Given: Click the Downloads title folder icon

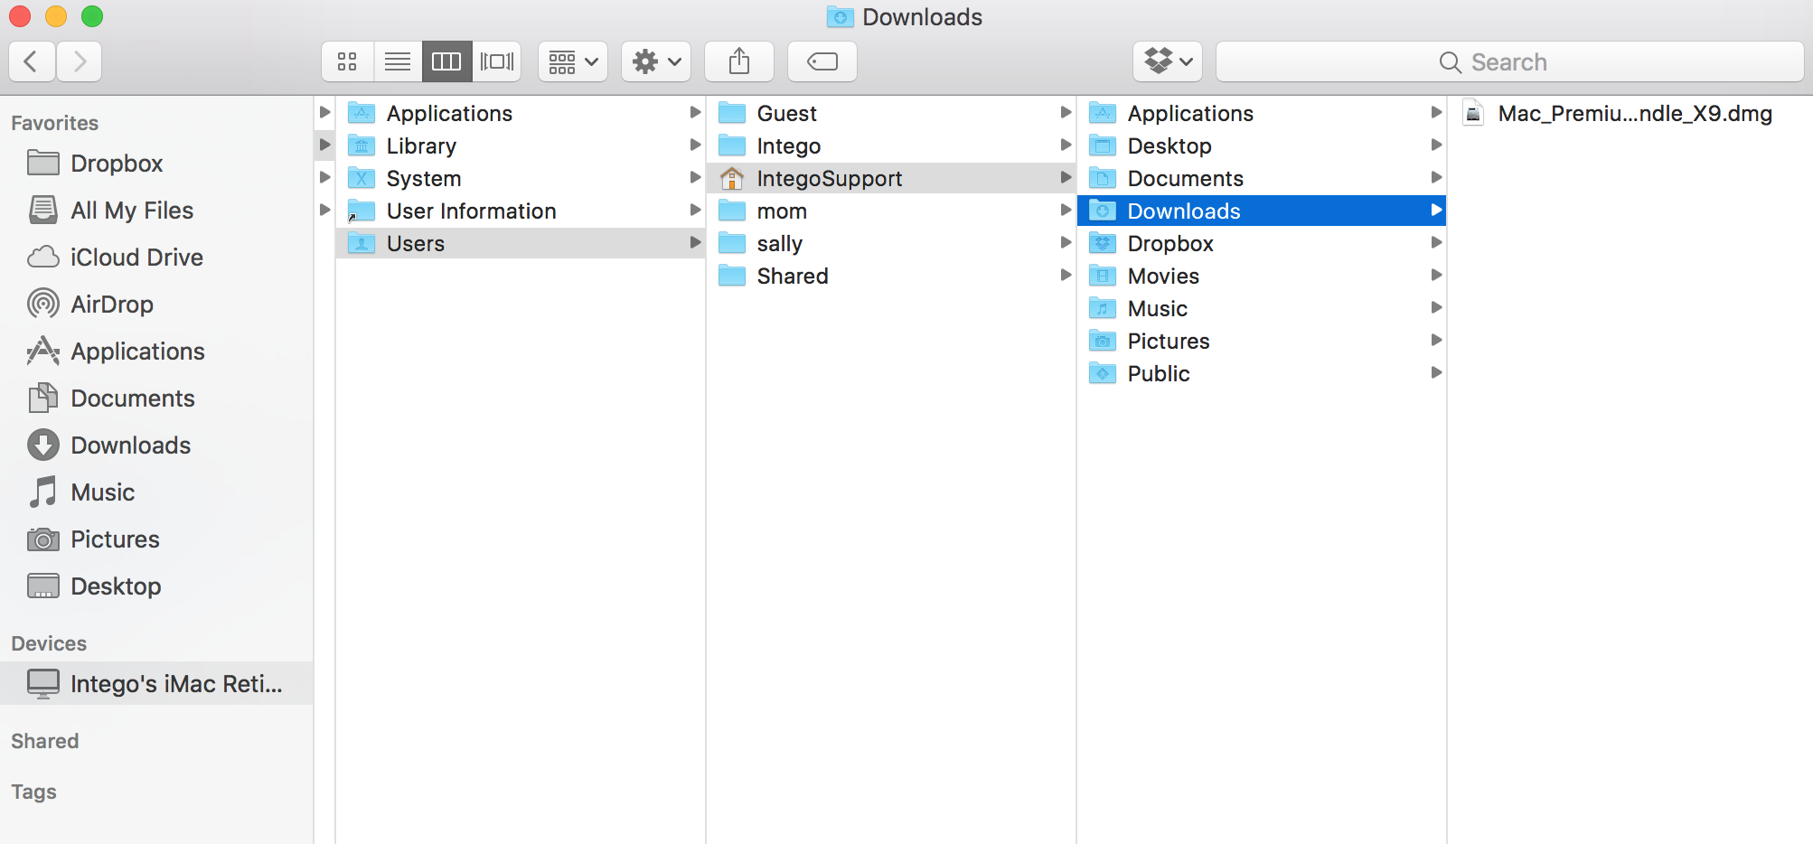Looking at the screenshot, I should click(x=841, y=17).
